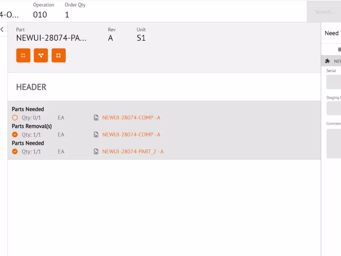This screenshot has width=341, height=256.
Task: Click document icon beside Parts Removal NEWUI-28074-COMP
Action: click(x=96, y=134)
